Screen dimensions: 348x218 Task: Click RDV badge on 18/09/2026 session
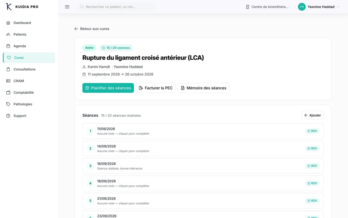point(312,183)
